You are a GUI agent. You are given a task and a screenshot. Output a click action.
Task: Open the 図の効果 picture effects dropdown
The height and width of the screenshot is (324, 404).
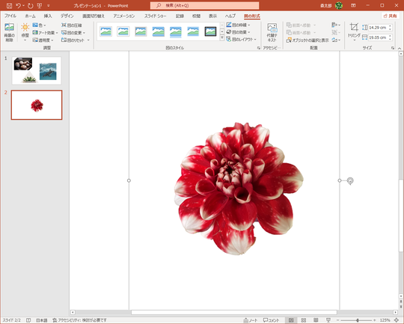point(239,32)
